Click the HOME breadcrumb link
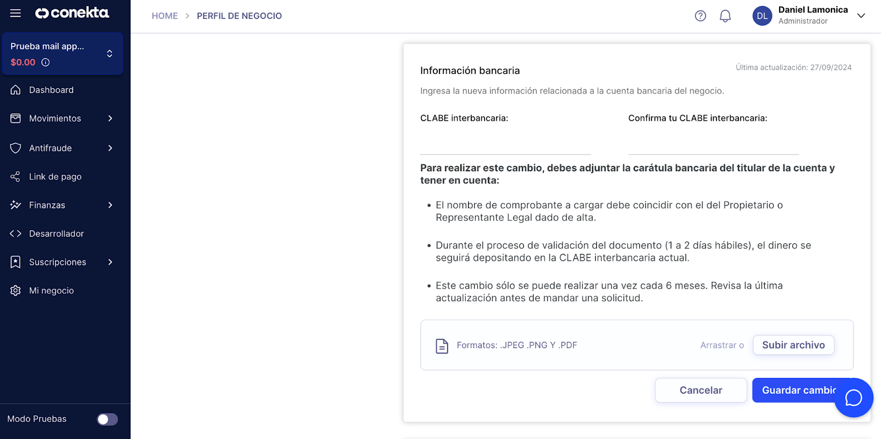This screenshot has height=439, width=881. (165, 16)
